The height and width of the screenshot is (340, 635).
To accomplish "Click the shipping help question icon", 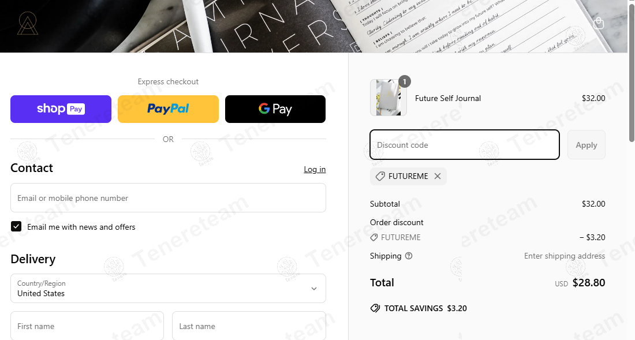I will [x=409, y=256].
